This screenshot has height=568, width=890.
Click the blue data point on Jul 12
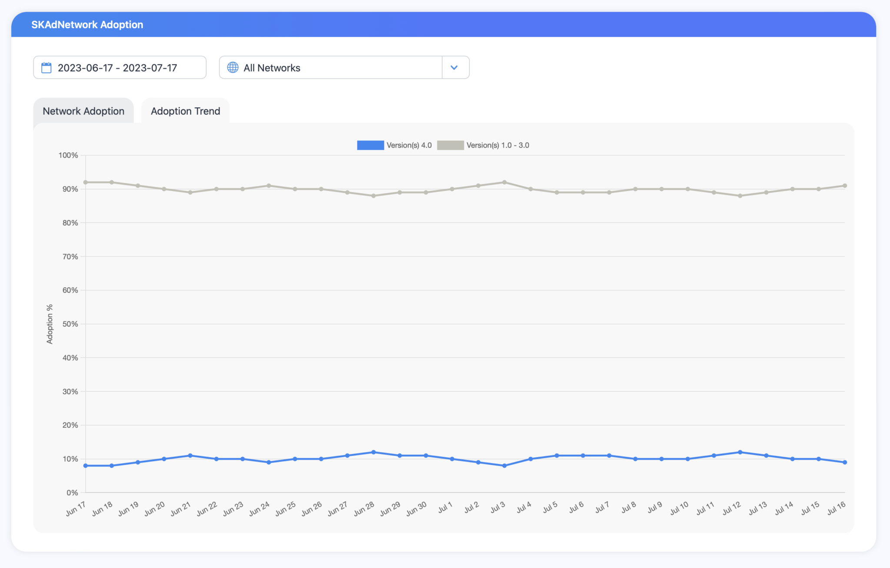tap(740, 452)
